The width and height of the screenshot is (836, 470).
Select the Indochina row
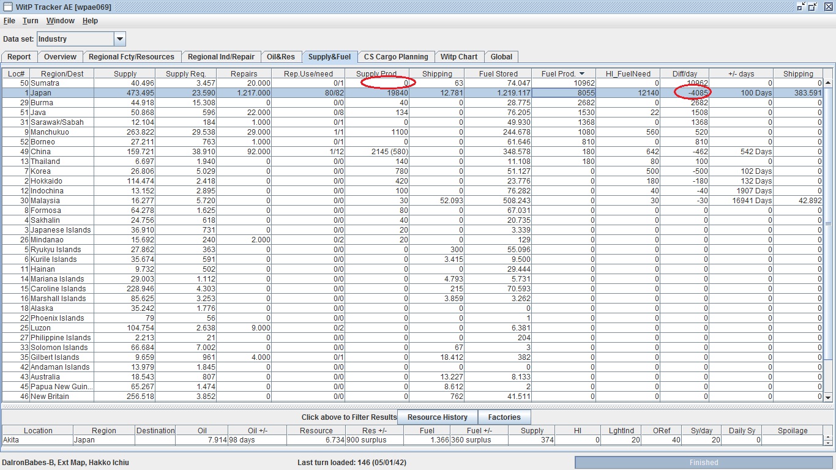pos(412,191)
